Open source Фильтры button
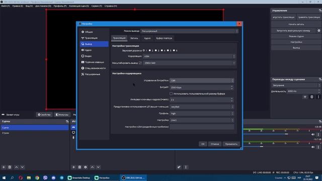 tap(62, 115)
